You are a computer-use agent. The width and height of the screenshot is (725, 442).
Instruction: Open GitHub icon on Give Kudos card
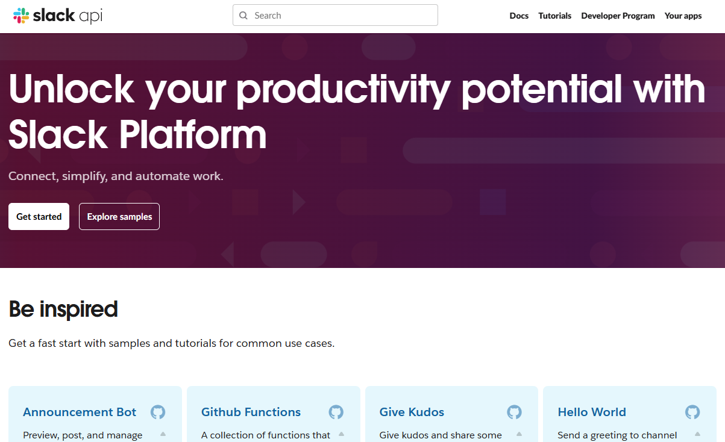tap(514, 412)
